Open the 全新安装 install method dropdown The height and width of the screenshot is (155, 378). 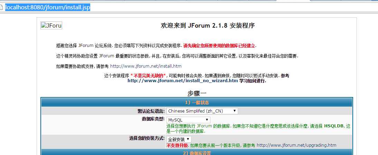pyautogui.click(x=179, y=139)
